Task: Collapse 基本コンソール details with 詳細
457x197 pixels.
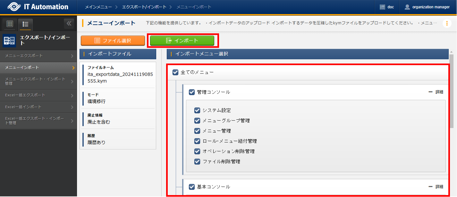Action: click(x=436, y=187)
